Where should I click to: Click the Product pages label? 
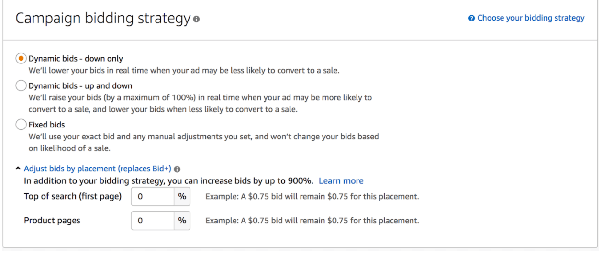pos(52,221)
